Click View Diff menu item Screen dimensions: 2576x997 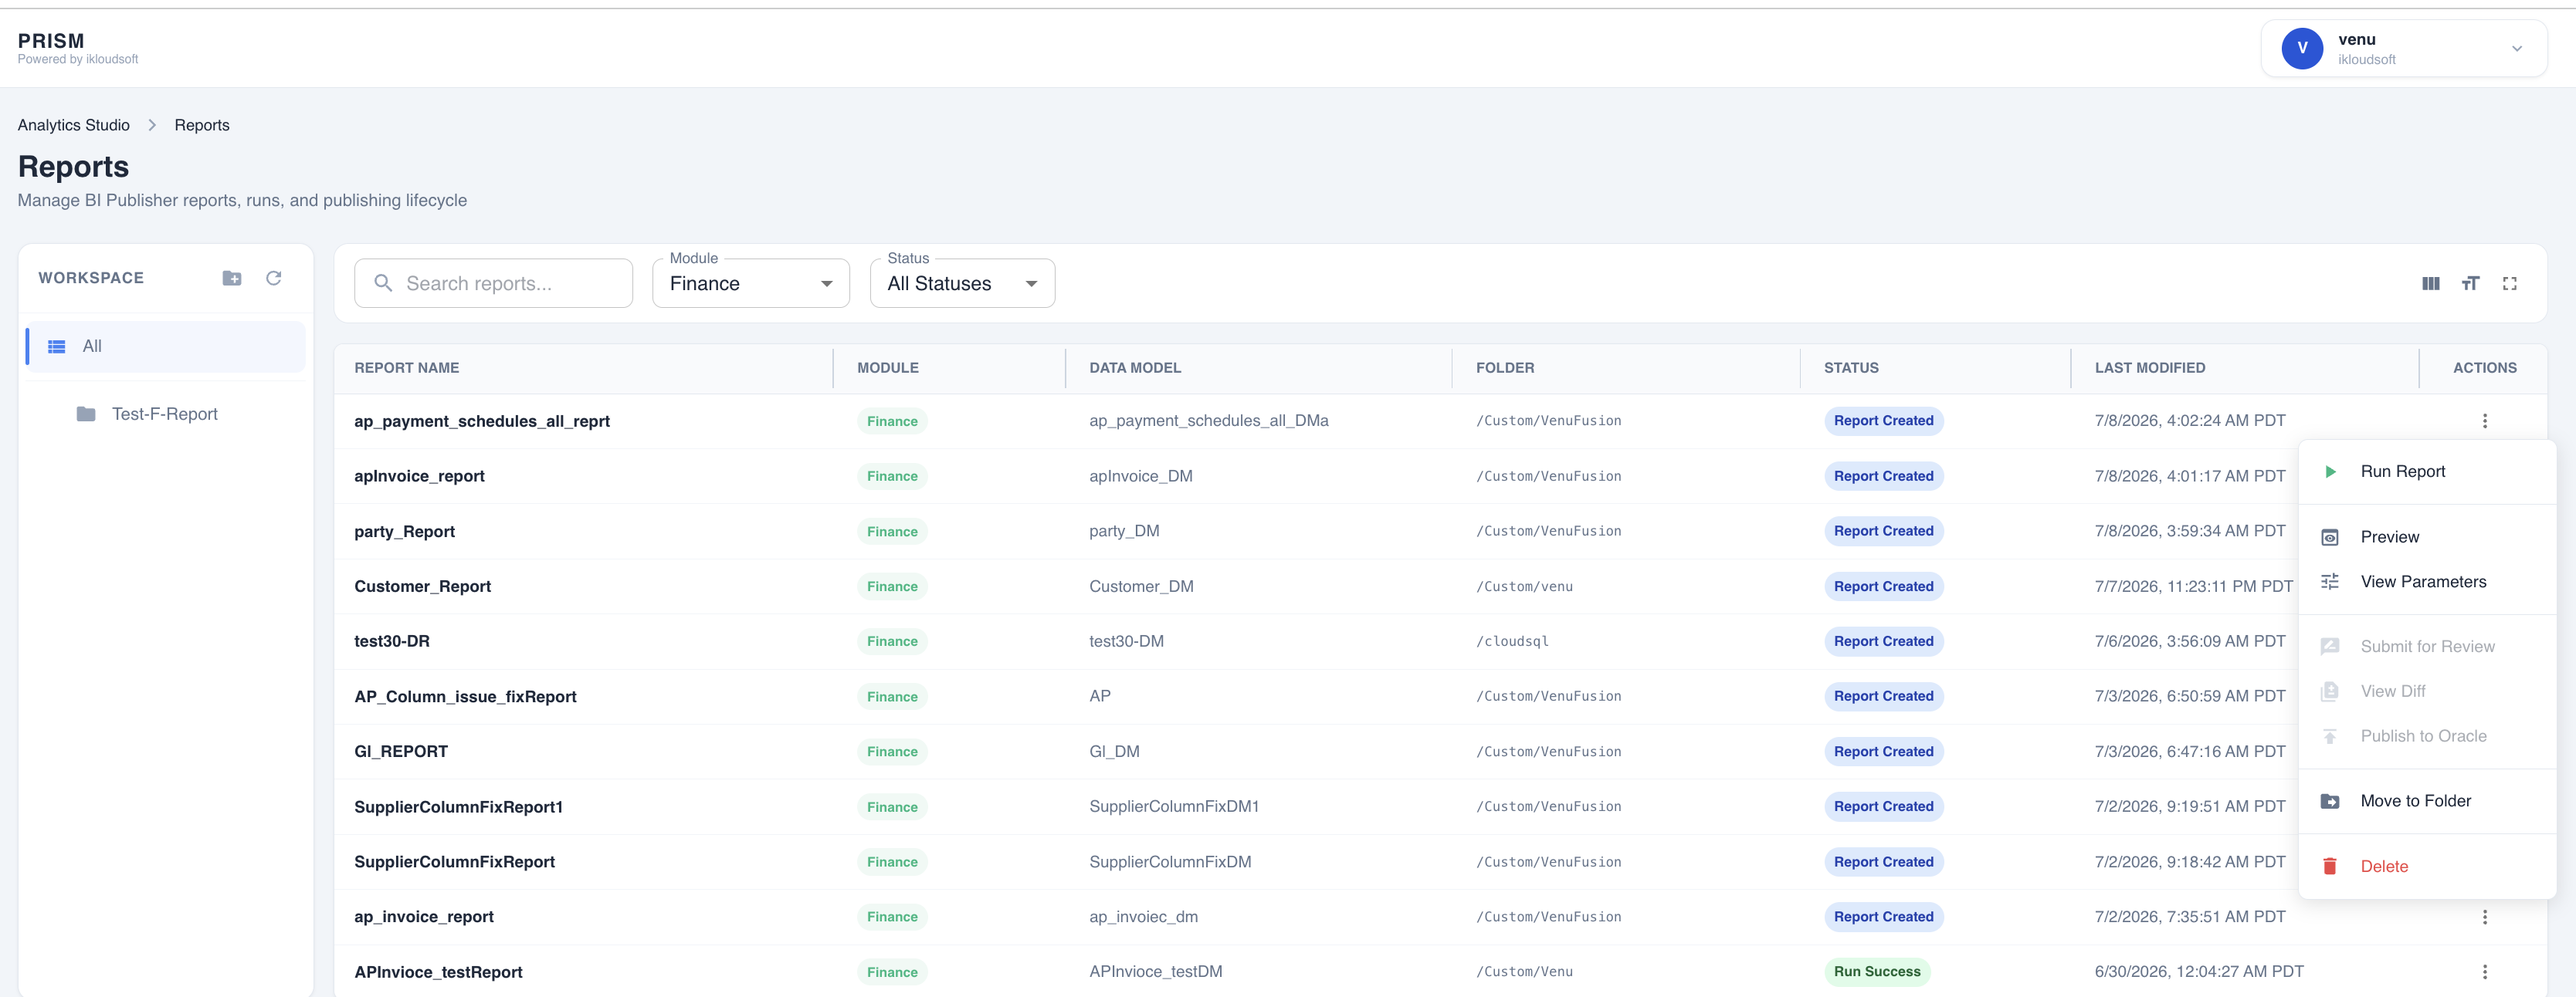click(2426, 691)
